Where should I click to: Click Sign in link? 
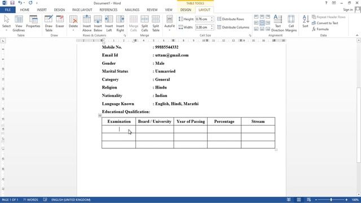(x=348, y=10)
